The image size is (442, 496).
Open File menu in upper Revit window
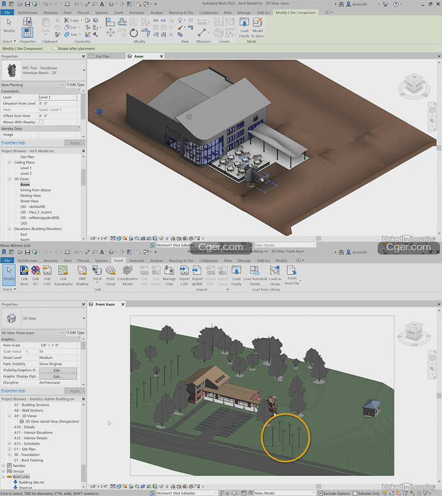point(7,13)
